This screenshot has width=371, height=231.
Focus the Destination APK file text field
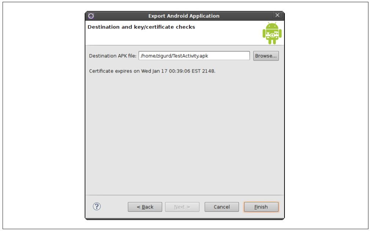pos(194,56)
